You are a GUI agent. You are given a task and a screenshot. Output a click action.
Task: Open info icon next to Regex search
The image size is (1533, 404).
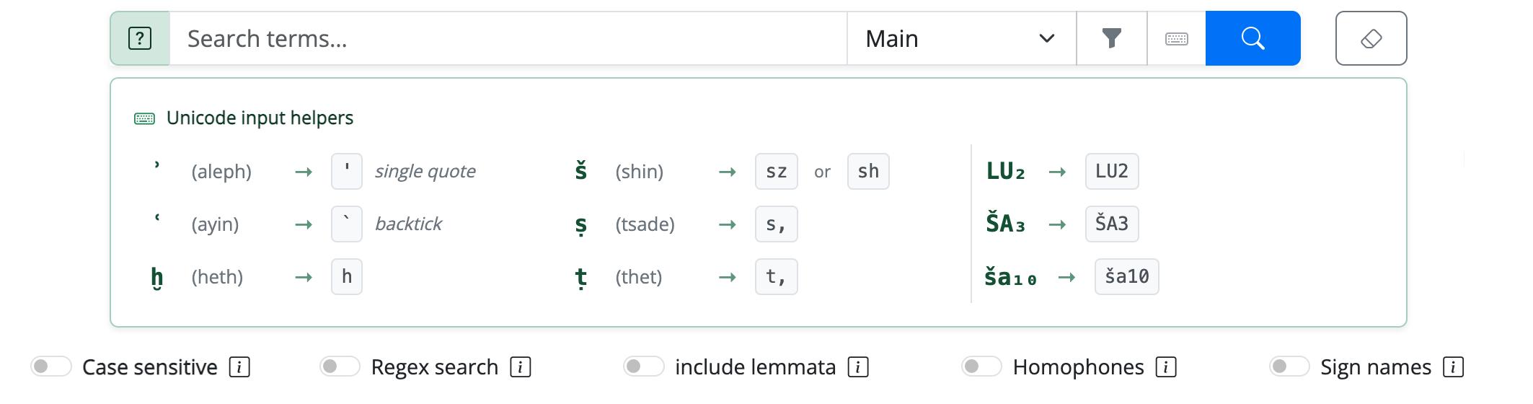521,367
